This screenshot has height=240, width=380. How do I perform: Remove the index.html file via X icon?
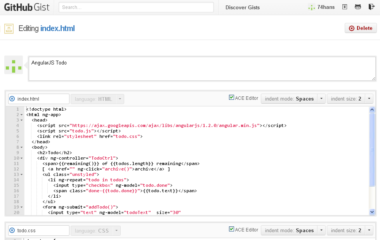12,99
